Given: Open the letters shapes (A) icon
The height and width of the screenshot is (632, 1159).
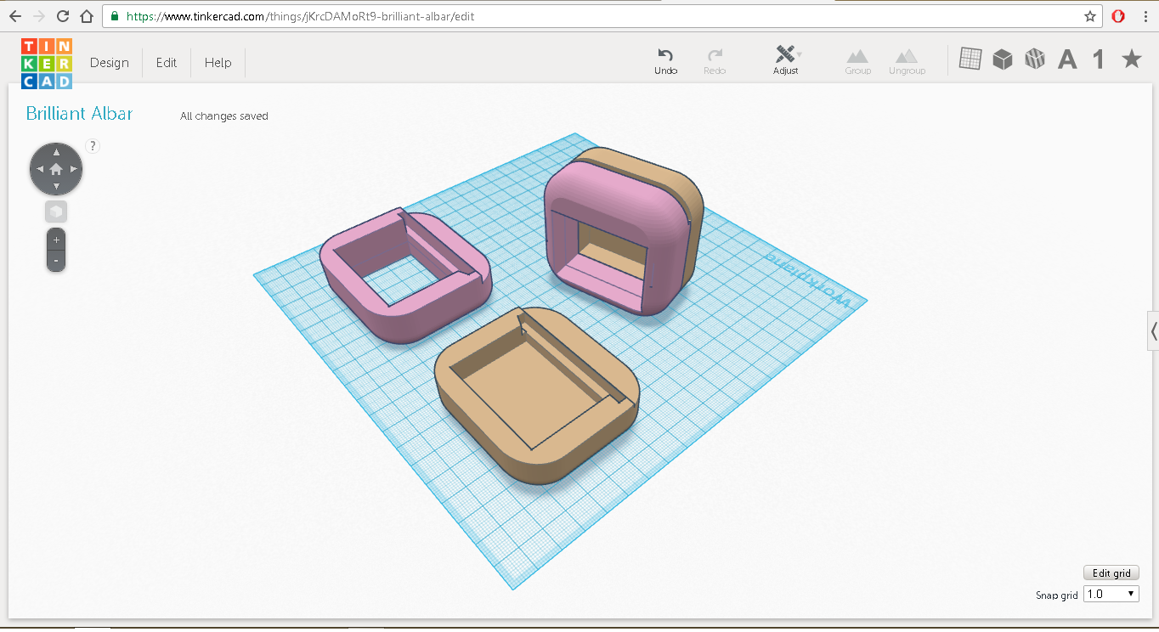Looking at the screenshot, I should 1067,59.
